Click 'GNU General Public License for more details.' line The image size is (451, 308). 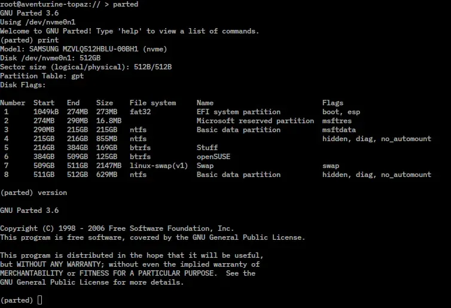(92, 282)
